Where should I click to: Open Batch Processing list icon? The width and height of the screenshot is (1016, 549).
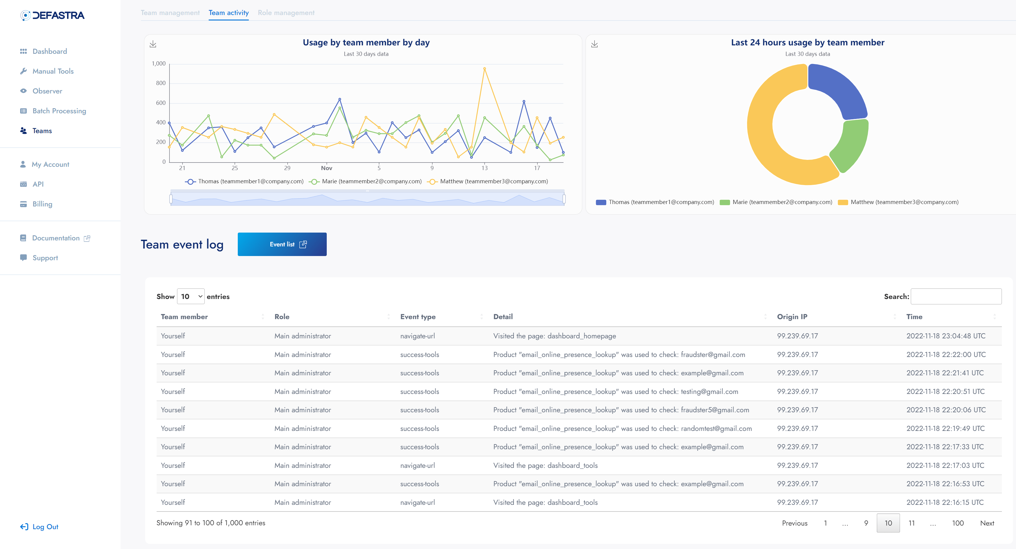(23, 111)
